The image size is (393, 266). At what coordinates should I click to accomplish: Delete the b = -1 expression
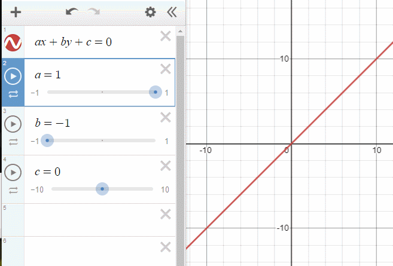166,118
